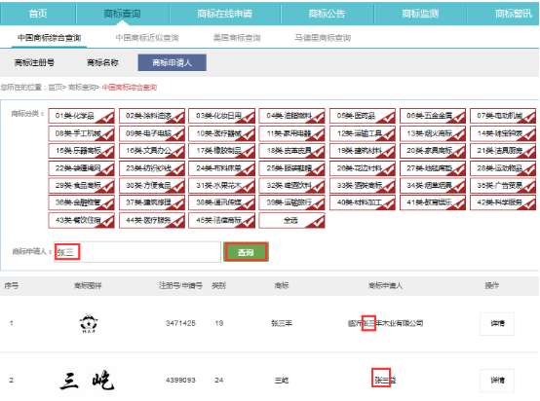View 详情 for trademark 3471425
The width and height of the screenshot is (540, 401).
coord(497,323)
